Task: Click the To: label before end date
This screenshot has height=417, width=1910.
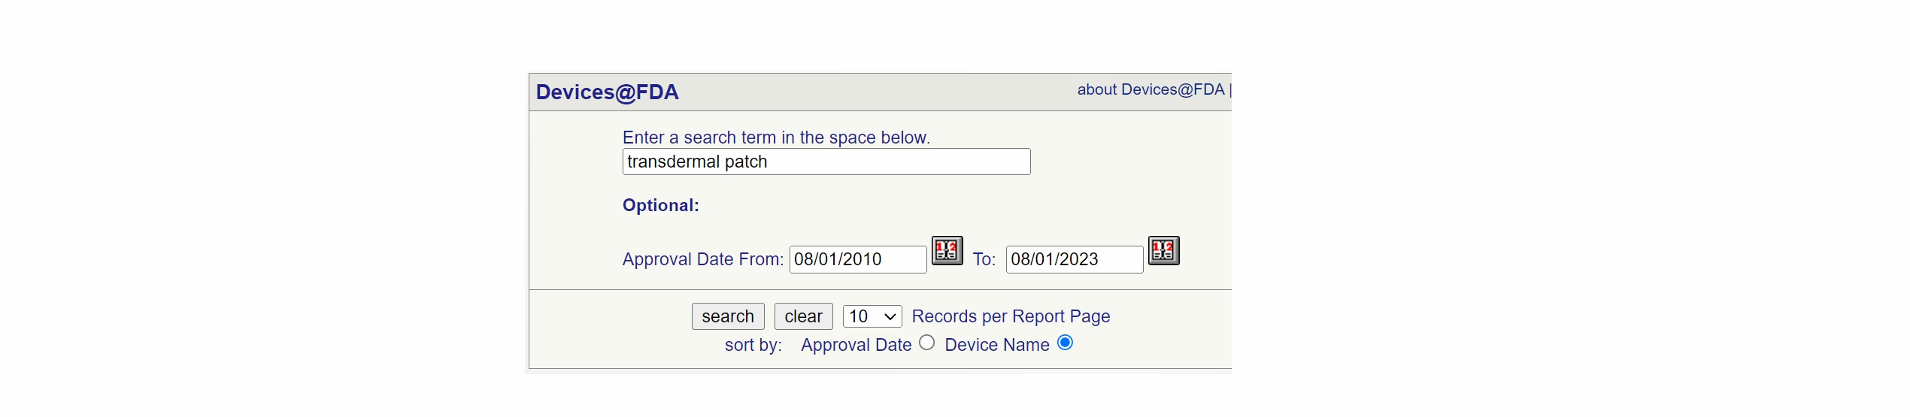Action: 984,259
